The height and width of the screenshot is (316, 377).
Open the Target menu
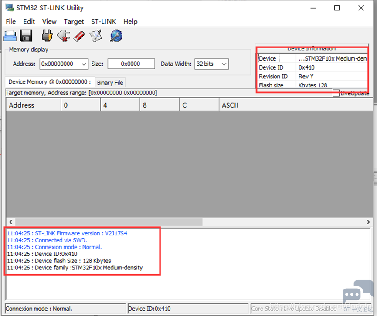74,21
